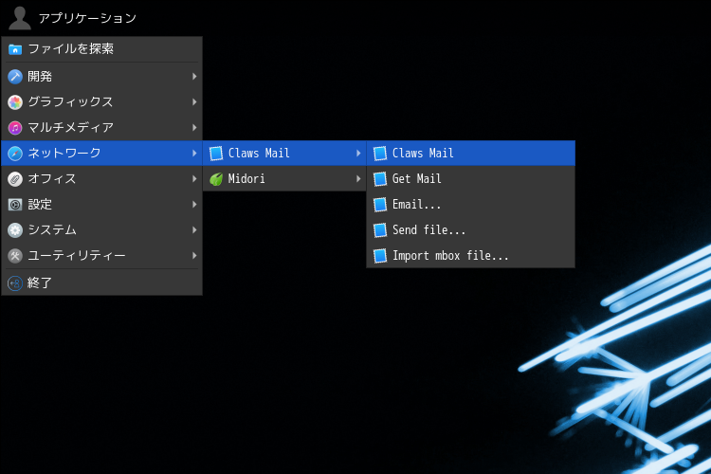Choose Get Mail action
Image resolution: width=711 pixels, height=474 pixels.
coord(470,179)
